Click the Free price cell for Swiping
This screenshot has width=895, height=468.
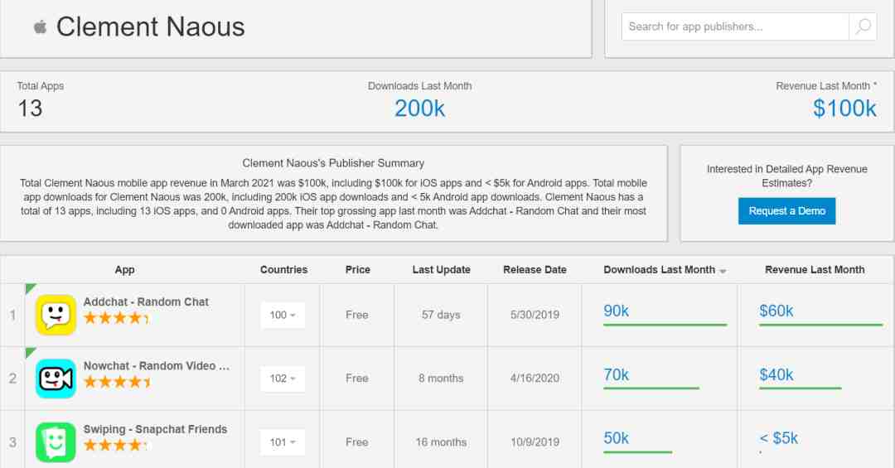tap(356, 442)
